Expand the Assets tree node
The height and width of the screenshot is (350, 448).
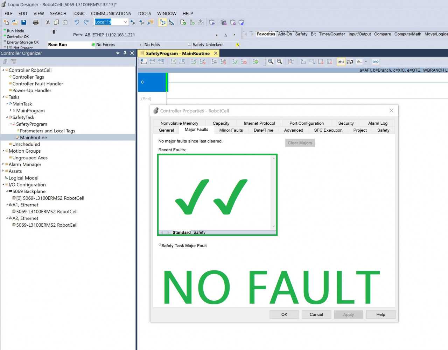[x=3, y=171]
